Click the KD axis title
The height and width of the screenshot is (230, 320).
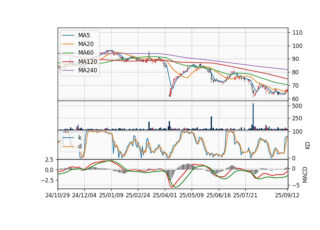308,145
